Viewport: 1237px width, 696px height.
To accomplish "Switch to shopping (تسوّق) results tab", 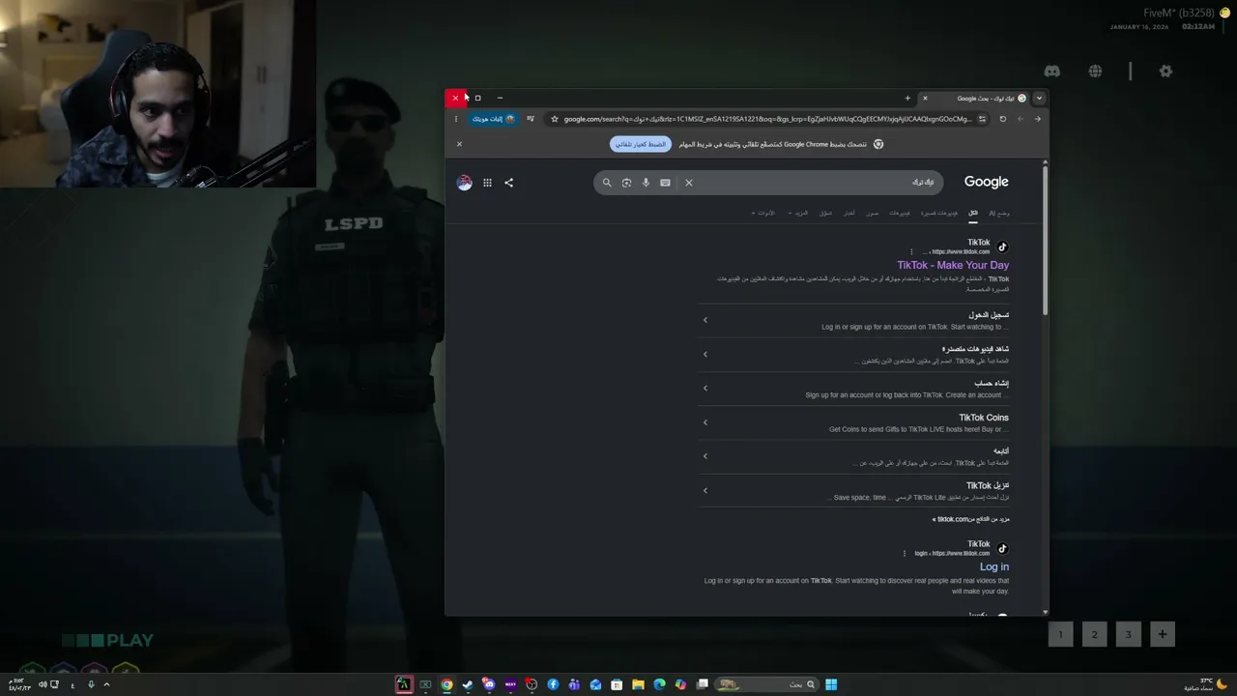I will click(825, 213).
